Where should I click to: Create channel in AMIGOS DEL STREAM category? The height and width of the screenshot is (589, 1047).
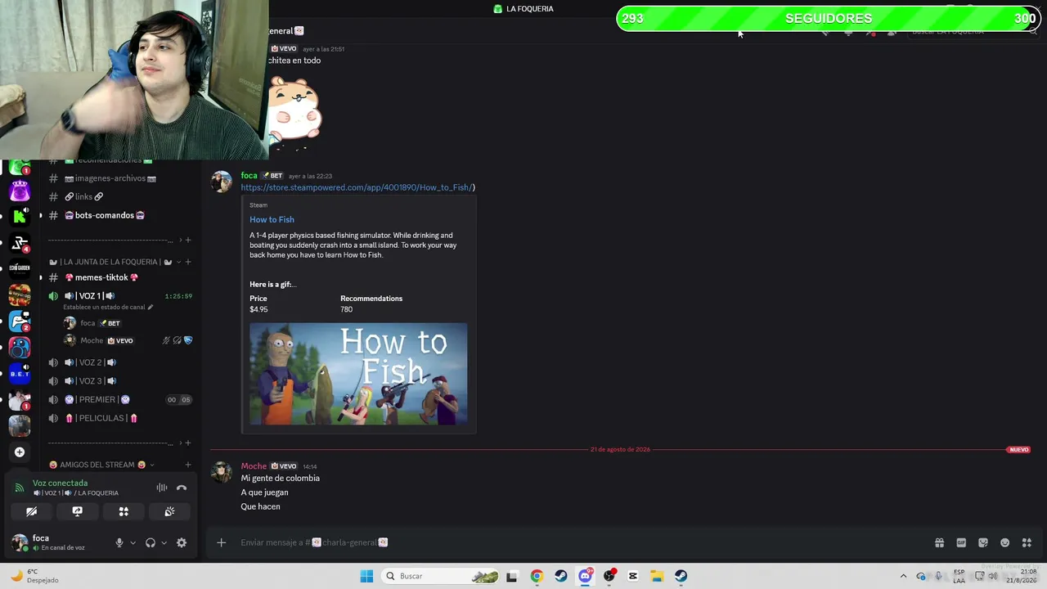pyautogui.click(x=188, y=465)
